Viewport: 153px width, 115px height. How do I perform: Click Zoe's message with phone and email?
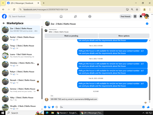74,99
